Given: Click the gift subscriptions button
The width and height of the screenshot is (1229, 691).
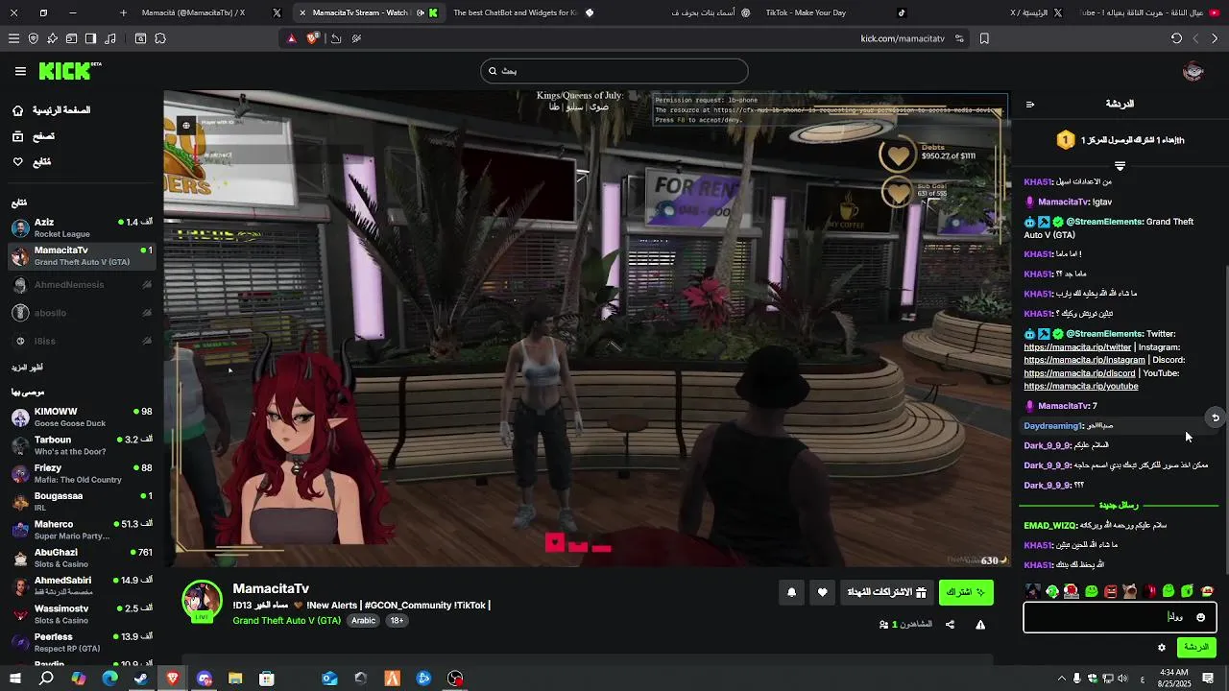Looking at the screenshot, I should coord(886,592).
